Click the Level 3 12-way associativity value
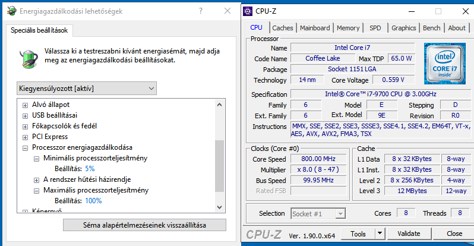 click(x=456, y=191)
